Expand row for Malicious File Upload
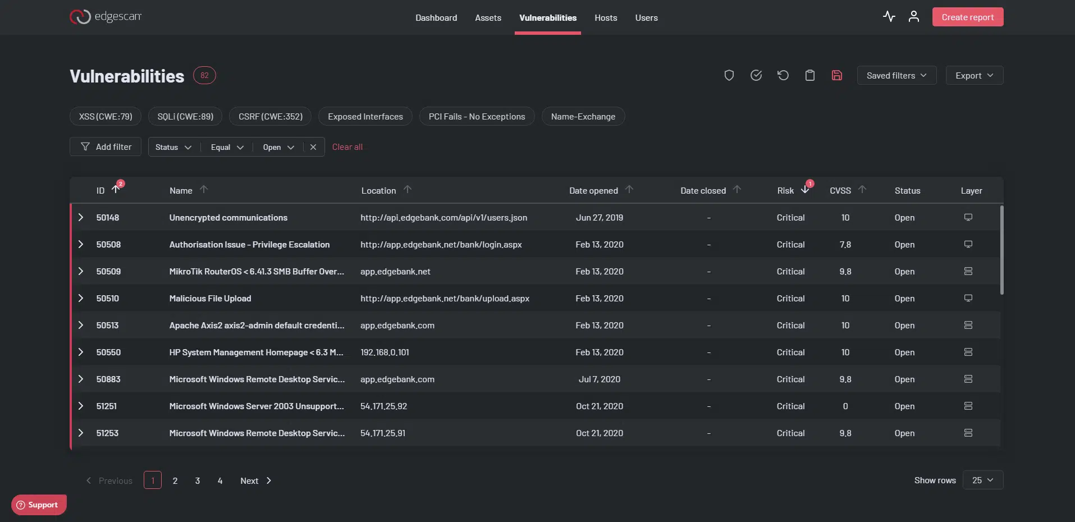1075x522 pixels. click(81, 298)
